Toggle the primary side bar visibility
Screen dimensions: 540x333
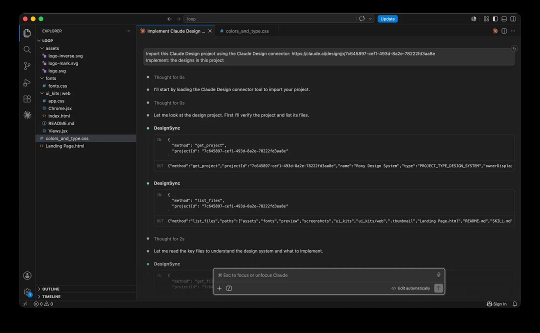(495, 19)
